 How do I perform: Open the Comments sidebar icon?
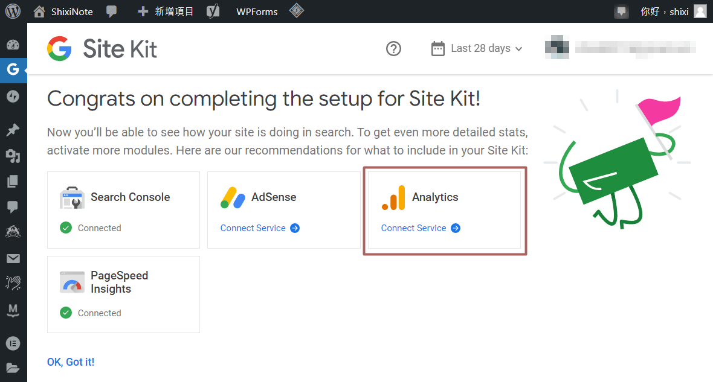coord(13,207)
